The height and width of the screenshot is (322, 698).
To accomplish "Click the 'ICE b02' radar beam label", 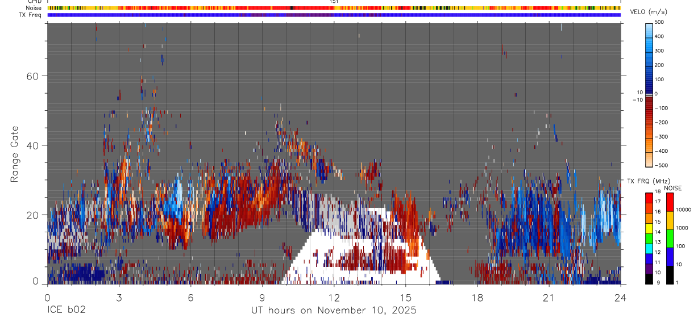I will click(66, 311).
